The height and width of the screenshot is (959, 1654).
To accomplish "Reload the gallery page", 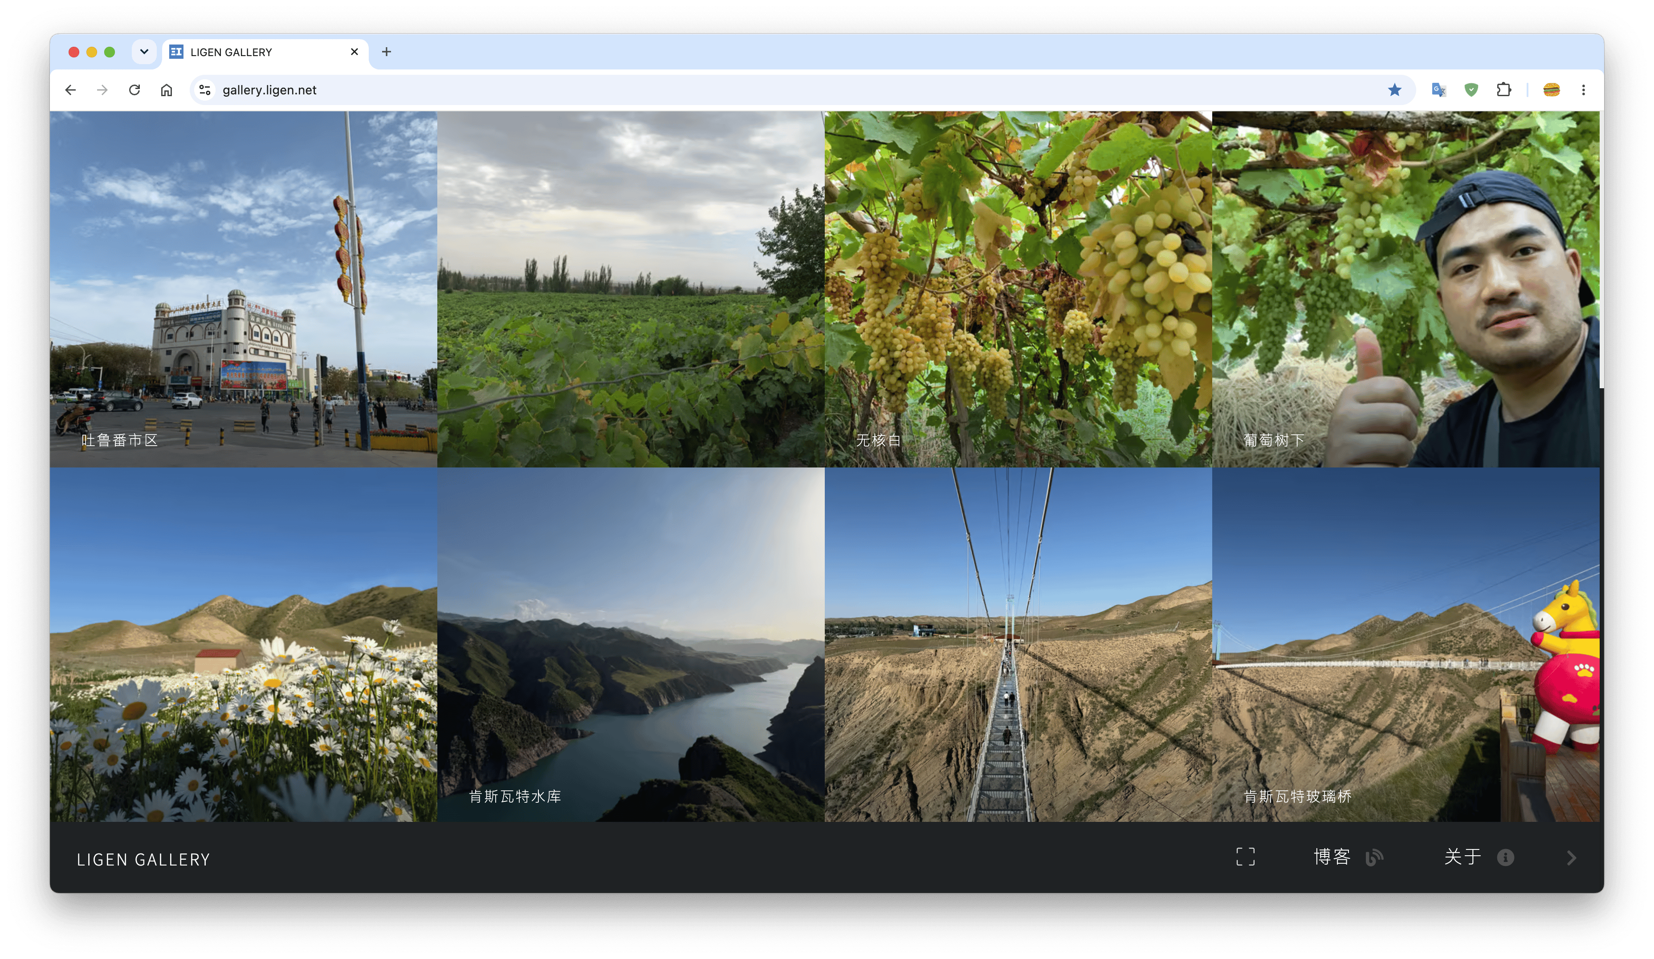I will [134, 90].
